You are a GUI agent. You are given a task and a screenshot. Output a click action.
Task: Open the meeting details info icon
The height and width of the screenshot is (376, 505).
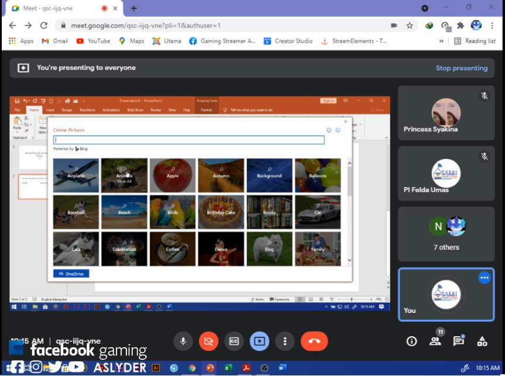(x=411, y=341)
